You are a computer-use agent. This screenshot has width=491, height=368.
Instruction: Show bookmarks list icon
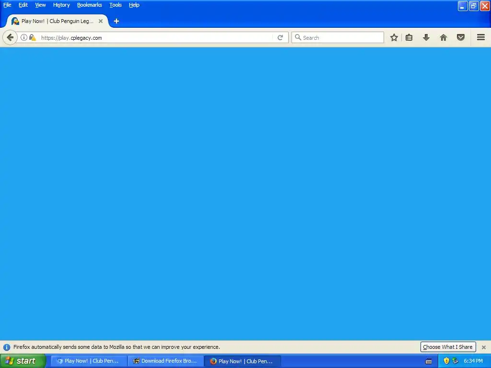pos(409,37)
